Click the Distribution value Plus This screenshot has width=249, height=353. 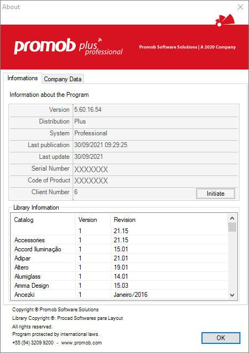(80, 121)
